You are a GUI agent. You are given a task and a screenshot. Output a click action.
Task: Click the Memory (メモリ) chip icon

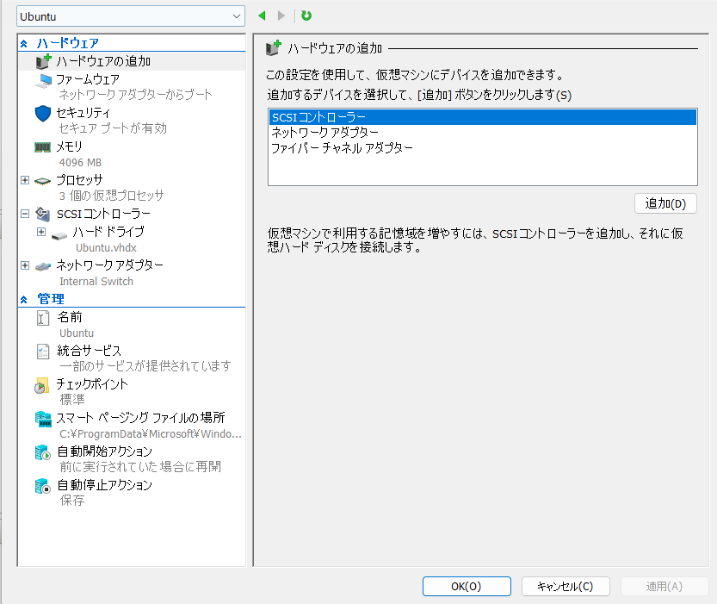pos(43,146)
